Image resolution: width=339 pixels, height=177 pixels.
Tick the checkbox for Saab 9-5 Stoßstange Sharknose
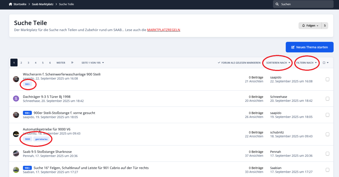[327, 154]
